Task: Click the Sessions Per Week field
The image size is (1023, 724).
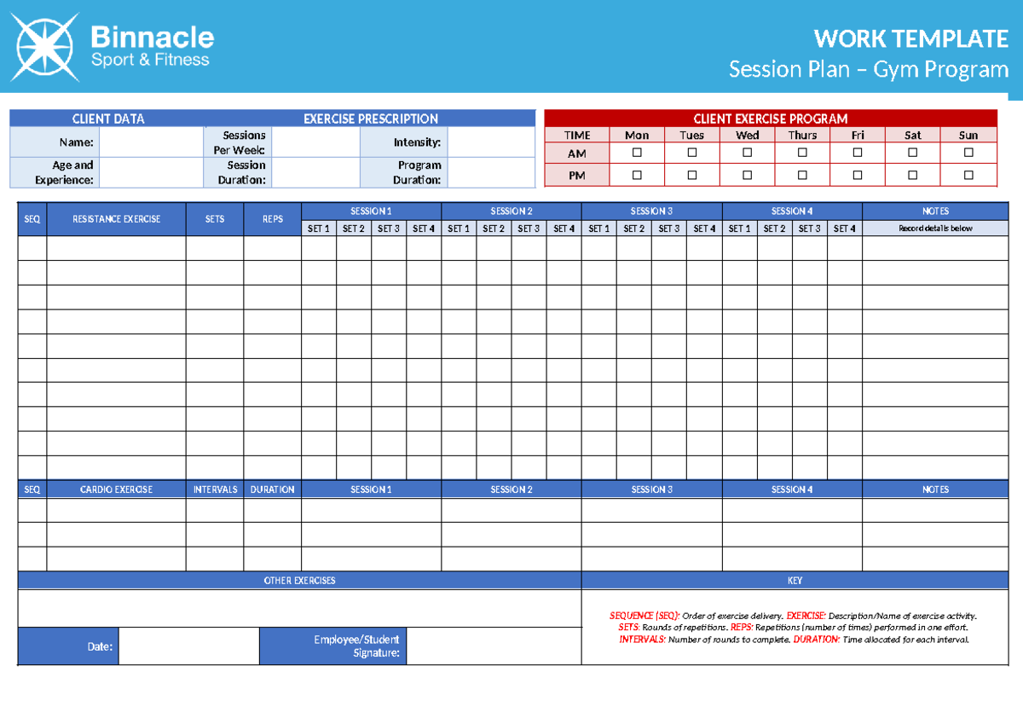Action: (315, 142)
